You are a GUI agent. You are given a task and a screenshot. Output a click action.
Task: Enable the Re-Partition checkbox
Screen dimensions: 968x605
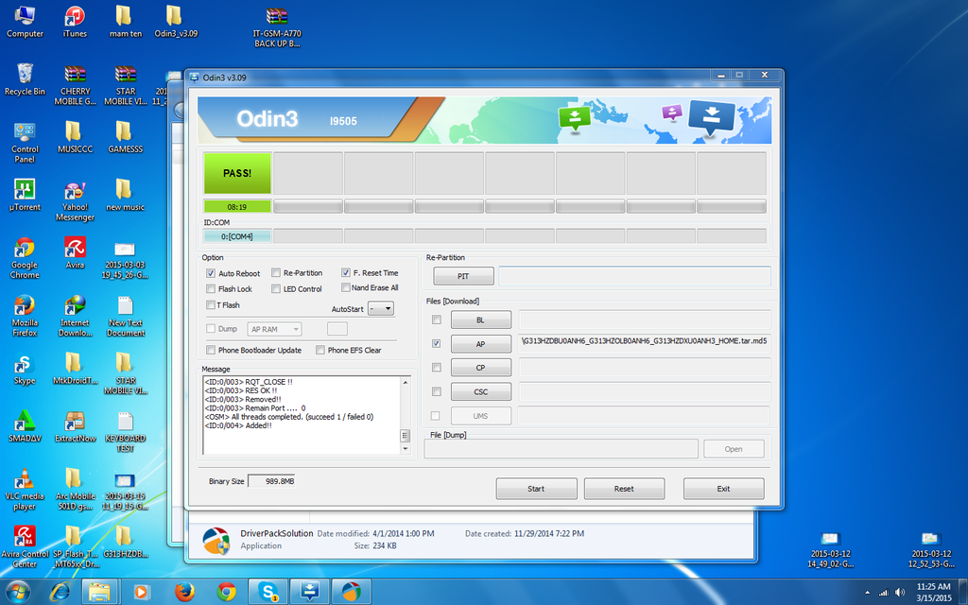pos(275,273)
